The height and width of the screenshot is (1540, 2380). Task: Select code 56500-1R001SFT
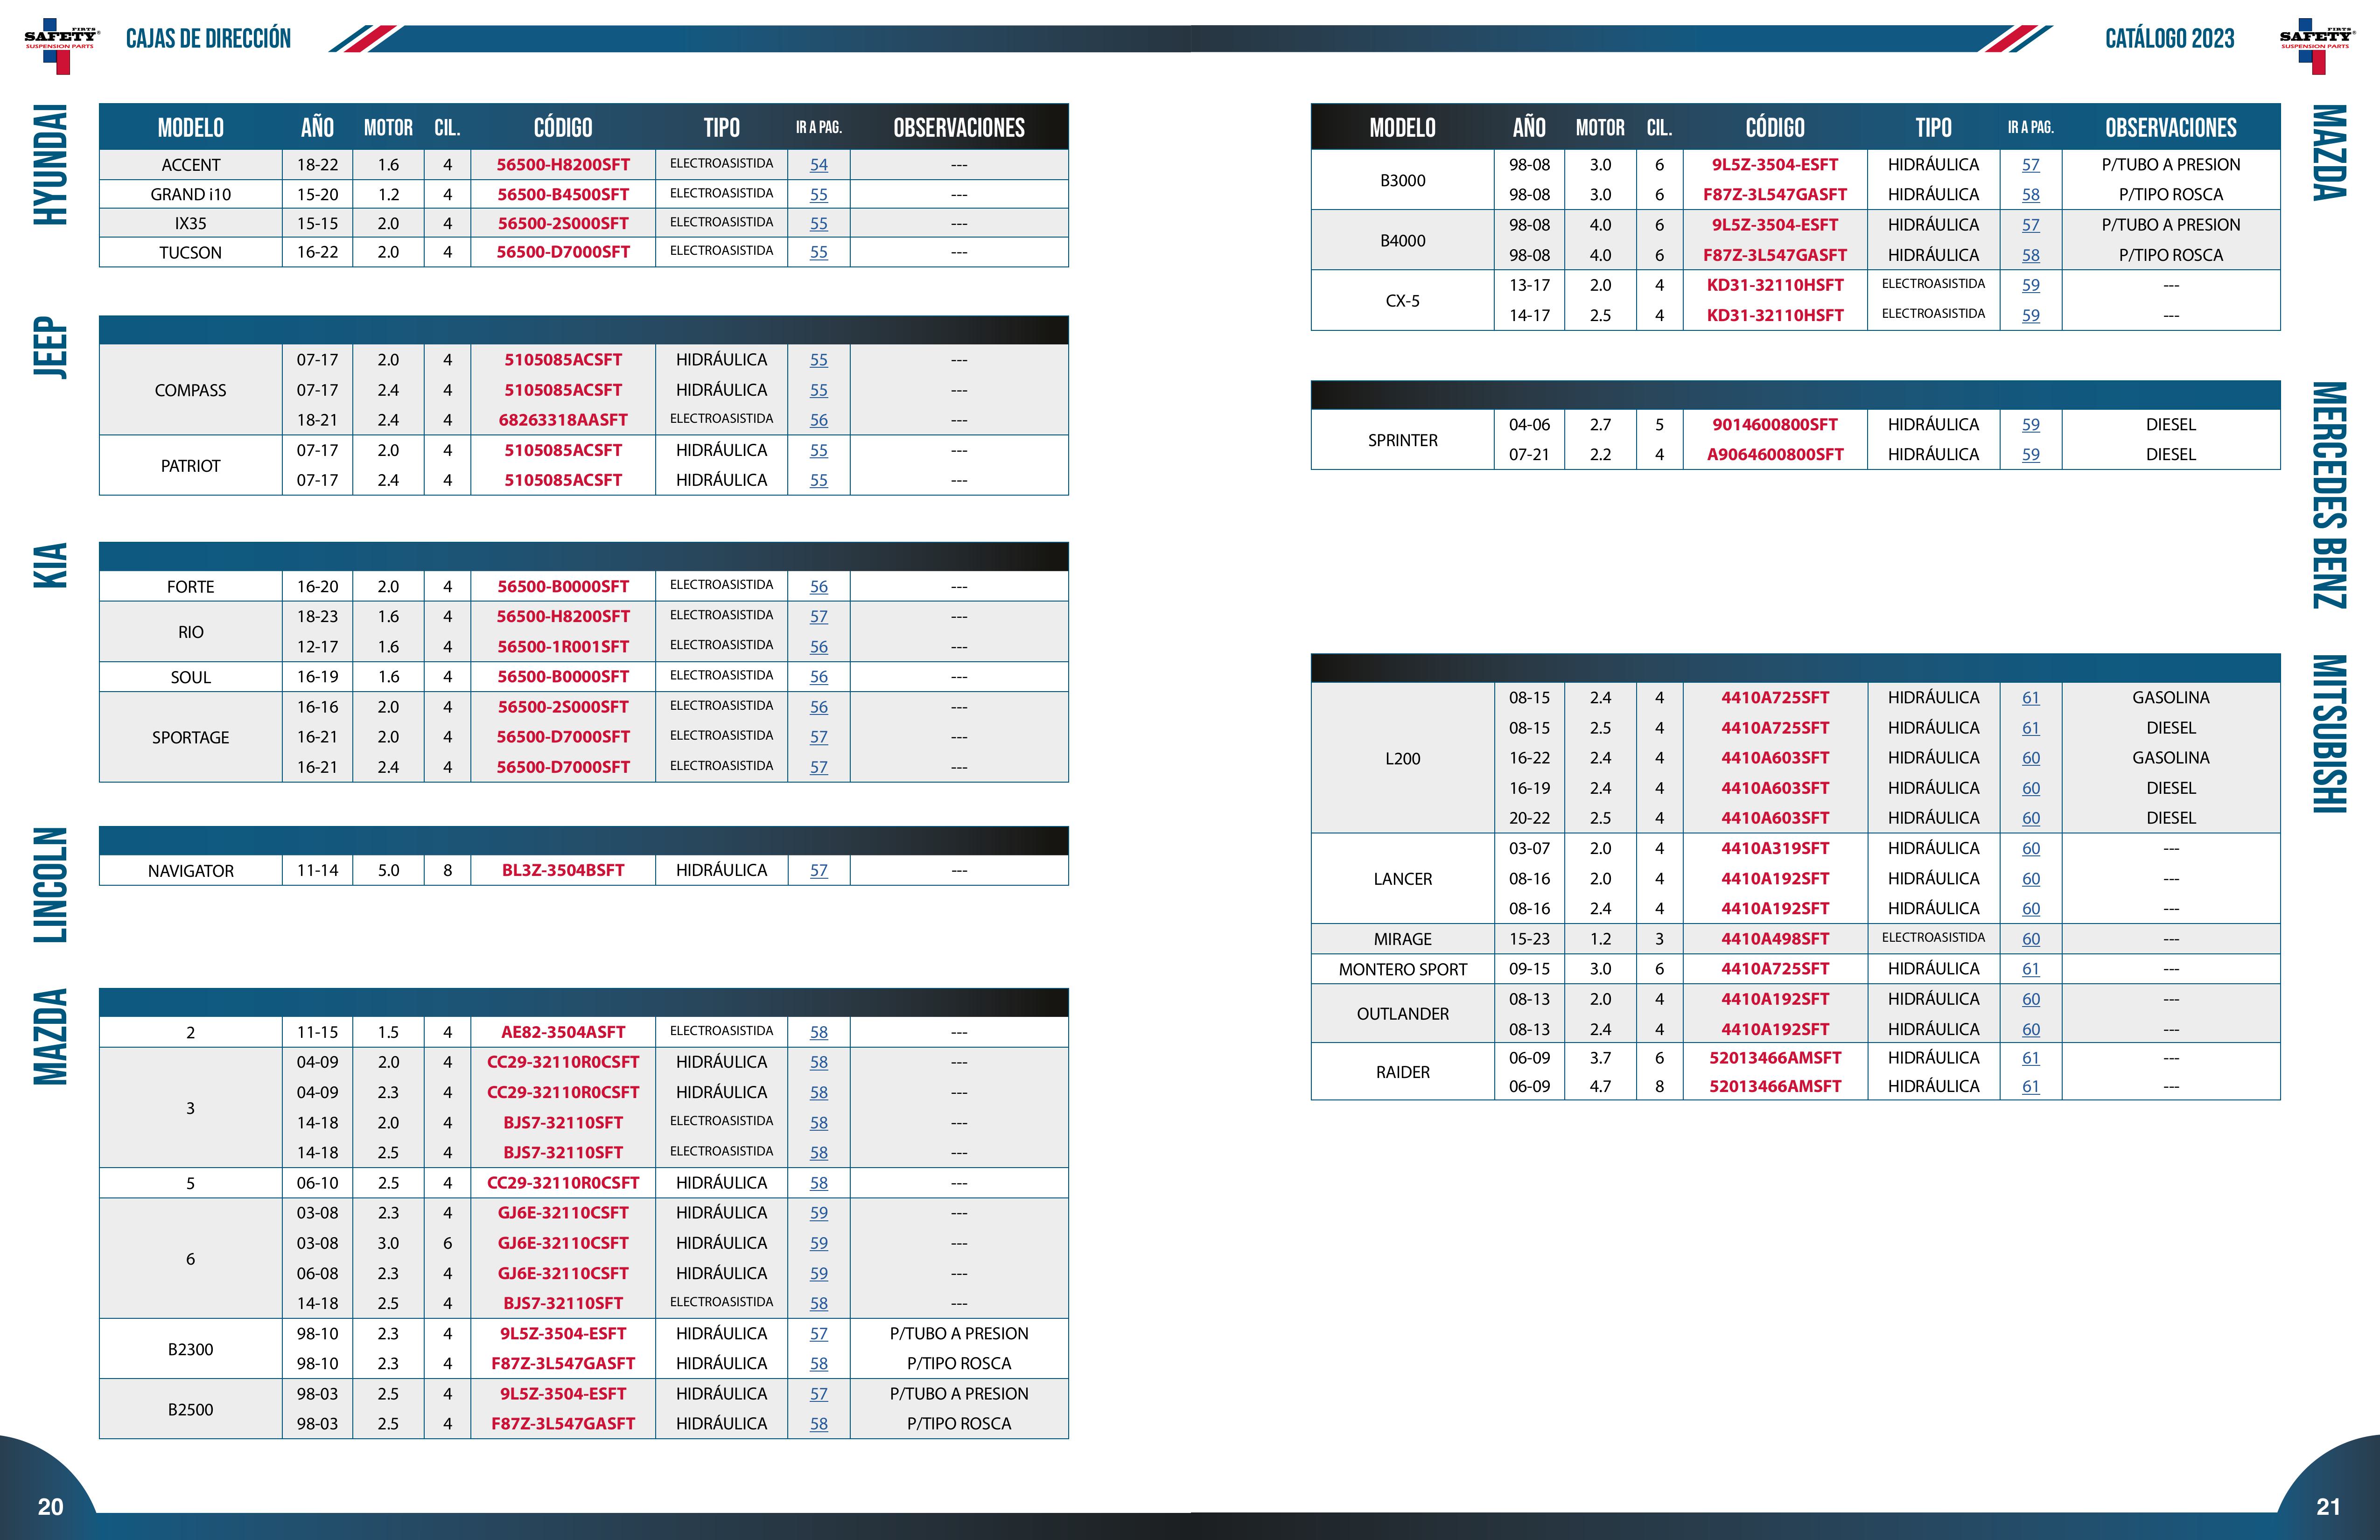(563, 647)
